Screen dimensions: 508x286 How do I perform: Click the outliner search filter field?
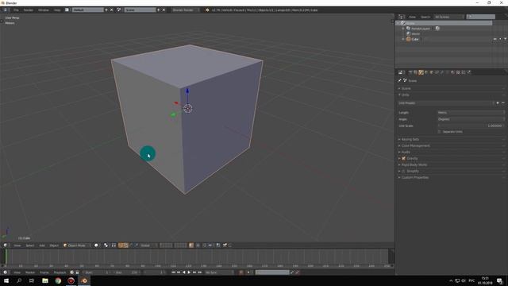point(481,17)
